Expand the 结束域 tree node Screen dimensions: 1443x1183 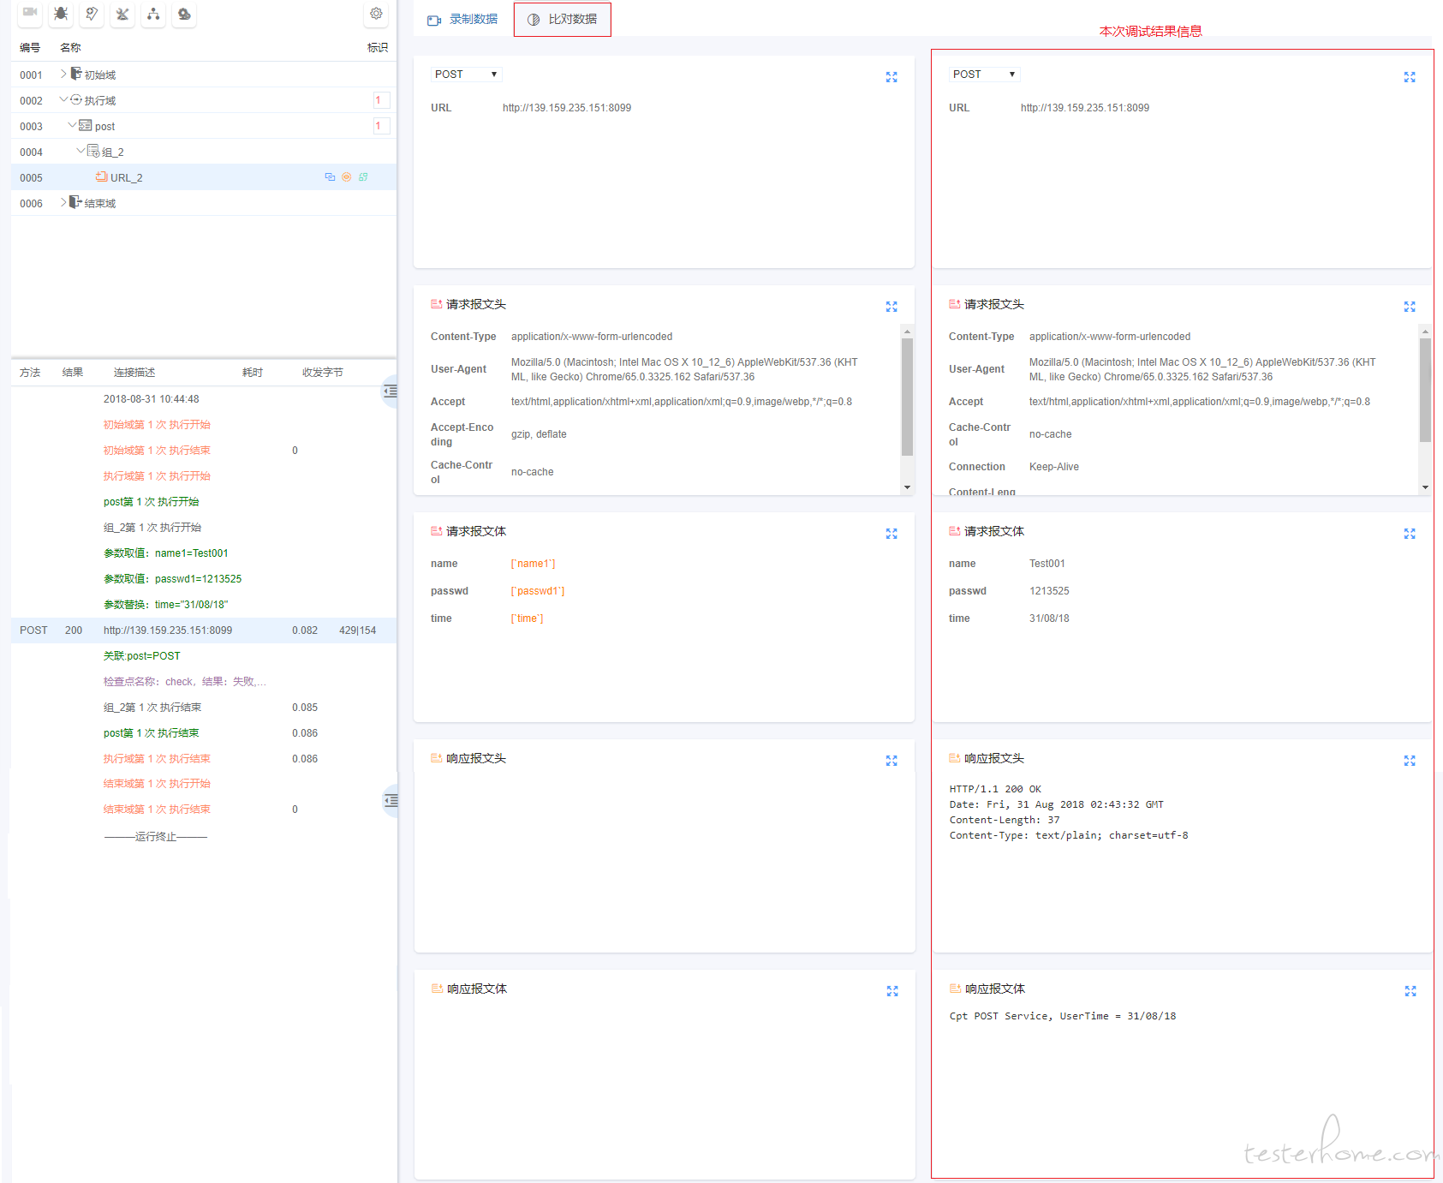[x=63, y=202]
